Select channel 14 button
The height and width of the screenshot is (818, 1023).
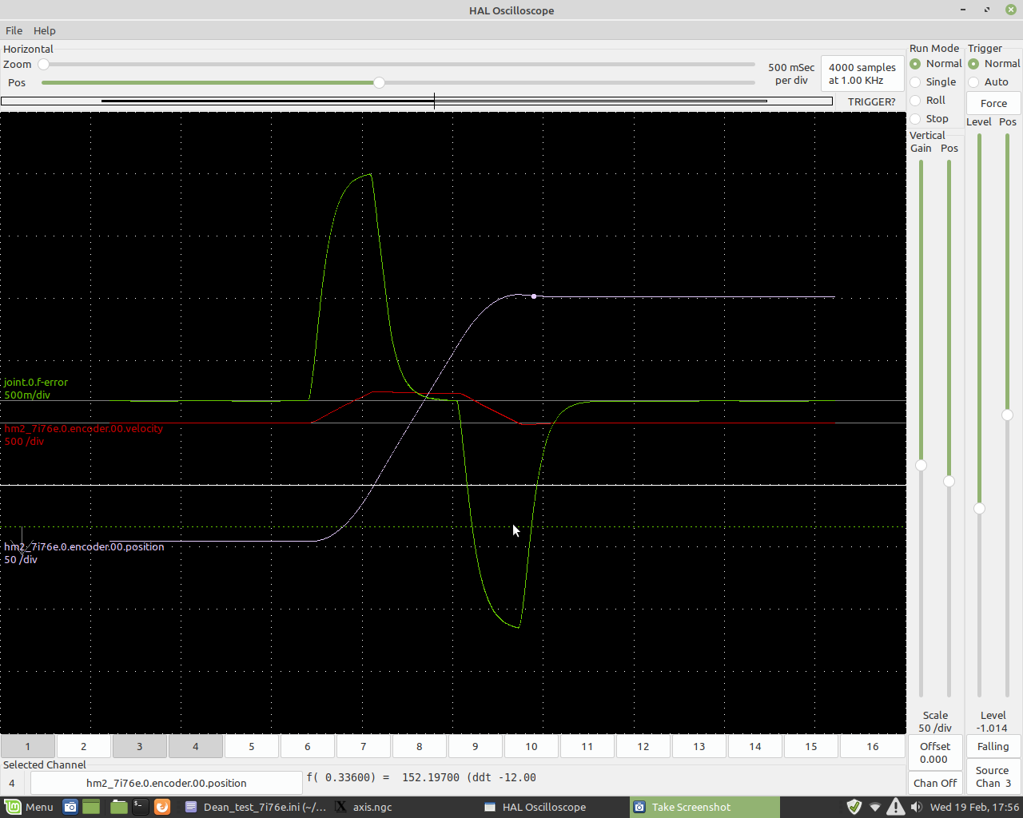(755, 746)
